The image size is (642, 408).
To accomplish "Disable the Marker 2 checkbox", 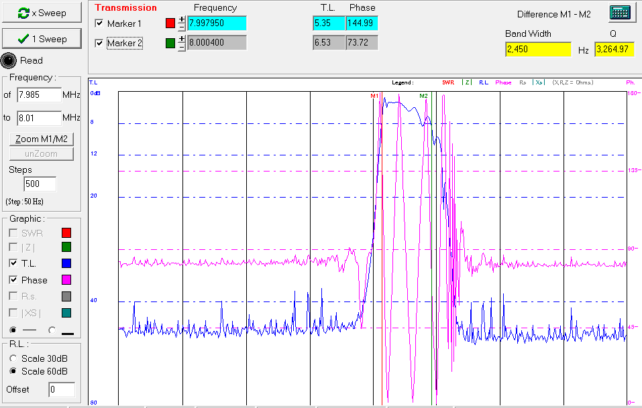I will pos(100,44).
